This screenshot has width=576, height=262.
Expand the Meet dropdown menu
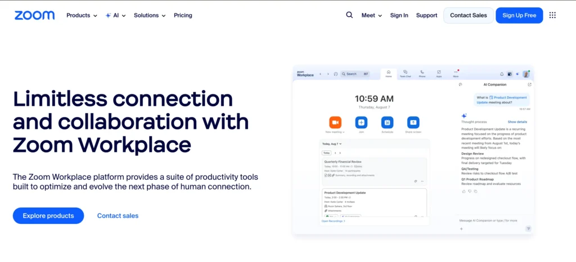tap(371, 15)
